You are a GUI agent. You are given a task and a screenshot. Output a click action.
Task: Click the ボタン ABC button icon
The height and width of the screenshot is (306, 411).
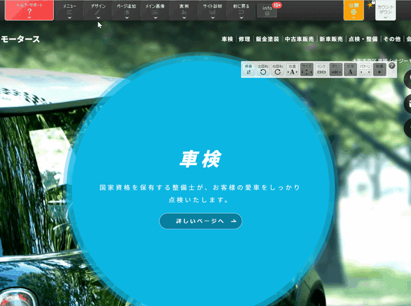336,70
